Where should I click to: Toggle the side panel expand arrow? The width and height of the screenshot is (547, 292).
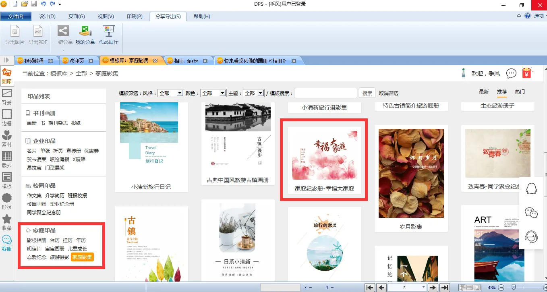tap(6, 60)
